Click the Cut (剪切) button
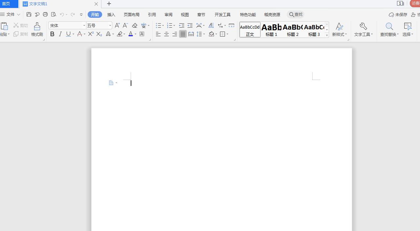This screenshot has height=231, width=420. (21, 25)
